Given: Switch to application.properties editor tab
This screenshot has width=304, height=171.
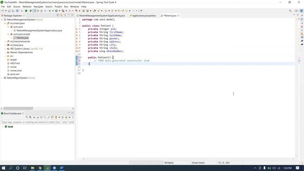Looking at the screenshot, I should tap(144, 16).
